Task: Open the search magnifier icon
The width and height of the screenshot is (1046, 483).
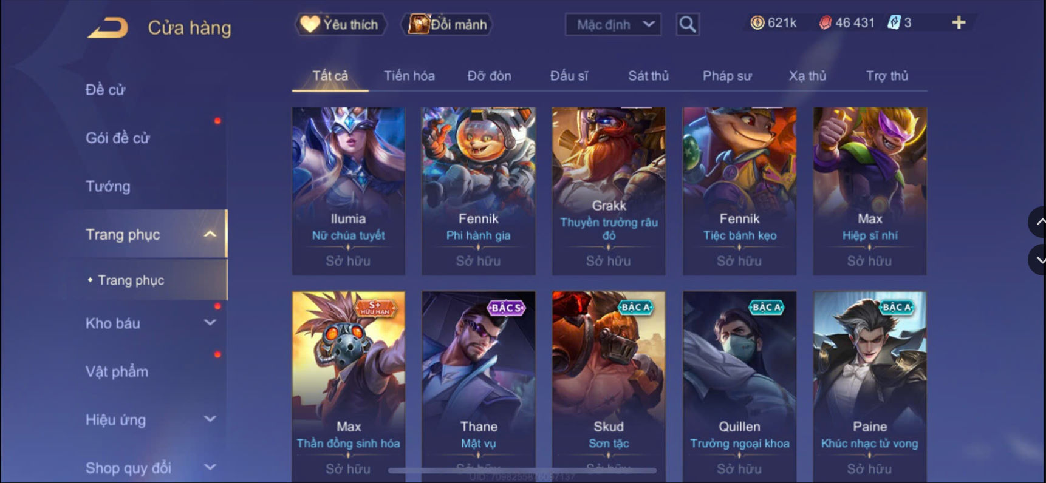Action: 688,24
